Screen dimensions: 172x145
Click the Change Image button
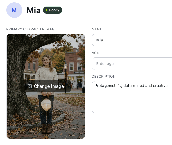(46, 86)
